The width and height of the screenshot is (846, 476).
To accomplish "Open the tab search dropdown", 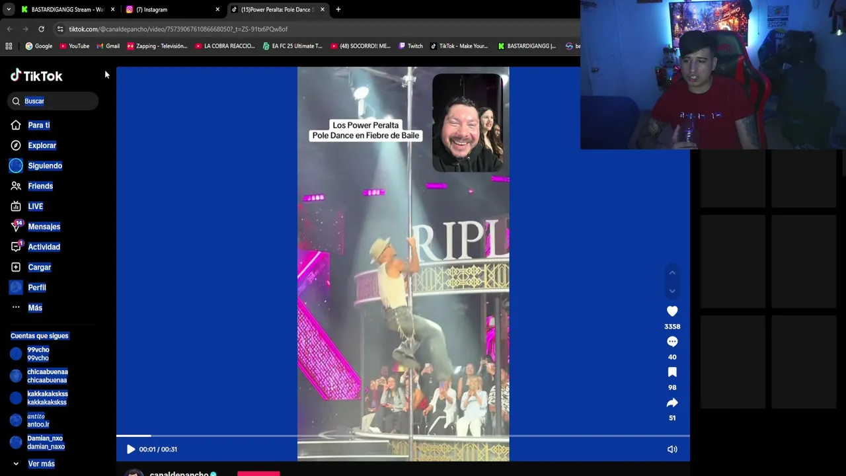I will 8,9.
